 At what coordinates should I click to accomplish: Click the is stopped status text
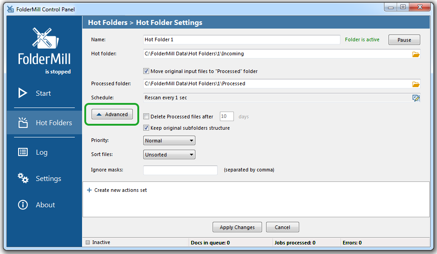pyautogui.click(x=58, y=72)
